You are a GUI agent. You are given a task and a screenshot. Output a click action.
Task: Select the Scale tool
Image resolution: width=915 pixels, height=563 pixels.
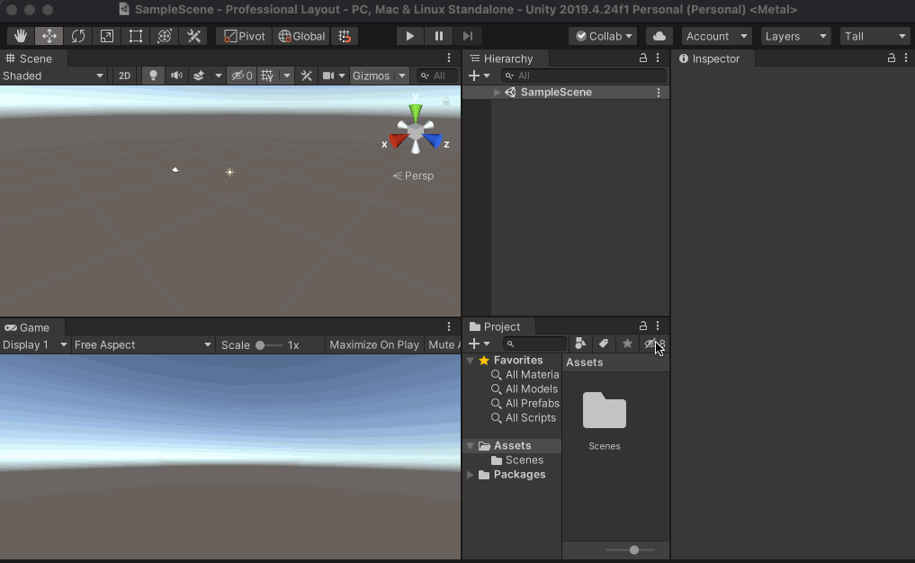click(x=107, y=36)
